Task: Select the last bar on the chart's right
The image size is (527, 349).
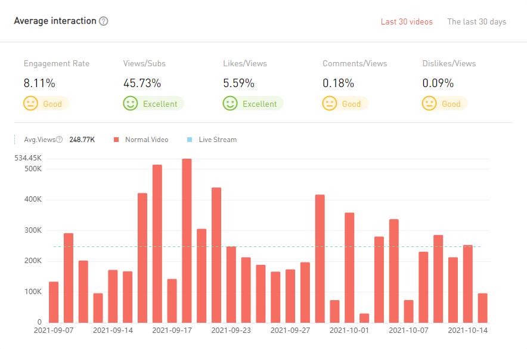Action: [482, 308]
